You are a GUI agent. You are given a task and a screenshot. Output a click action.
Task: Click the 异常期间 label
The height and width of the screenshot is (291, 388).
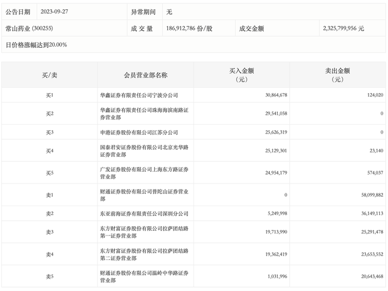[x=143, y=12]
